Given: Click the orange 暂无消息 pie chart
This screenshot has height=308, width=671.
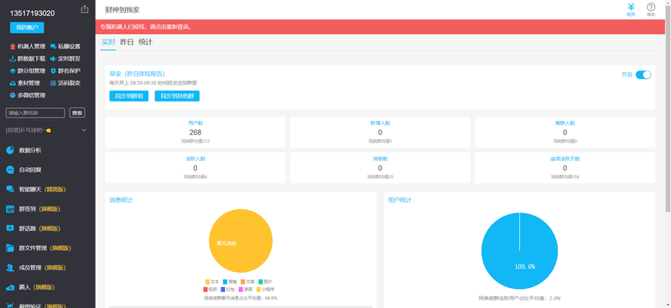Looking at the screenshot, I should [x=241, y=241].
